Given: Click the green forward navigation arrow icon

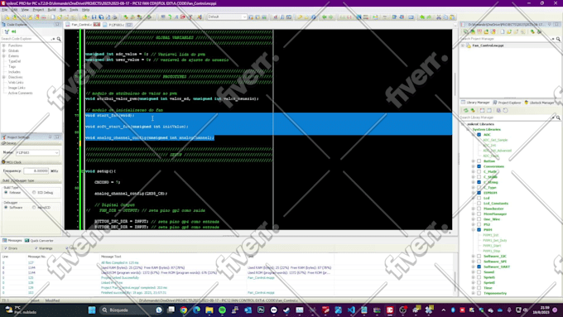Looking at the screenshot, I should click(x=330, y=17).
